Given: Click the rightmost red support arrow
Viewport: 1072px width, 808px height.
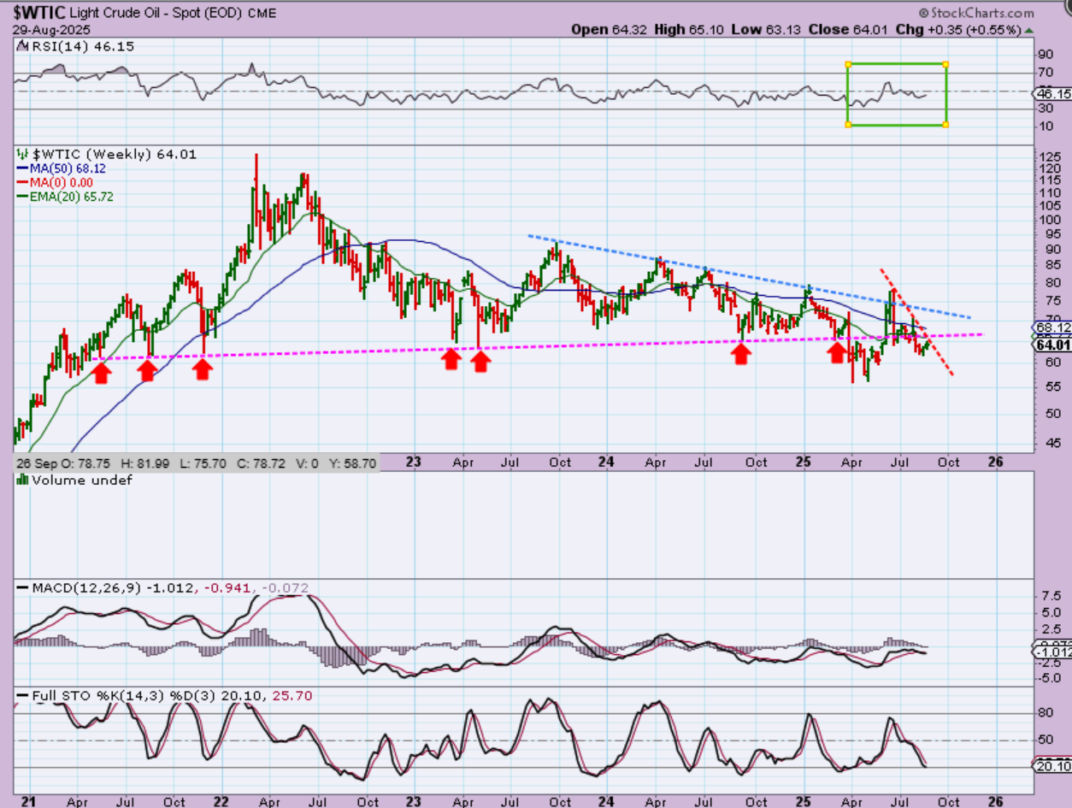Looking at the screenshot, I should coord(837,351).
